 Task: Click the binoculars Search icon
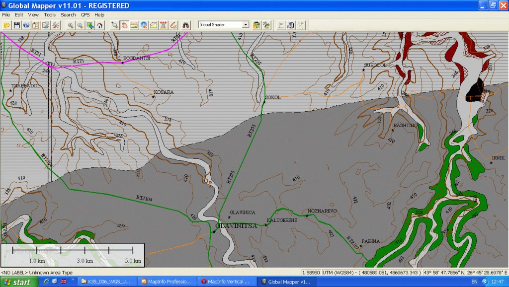[x=186, y=25]
